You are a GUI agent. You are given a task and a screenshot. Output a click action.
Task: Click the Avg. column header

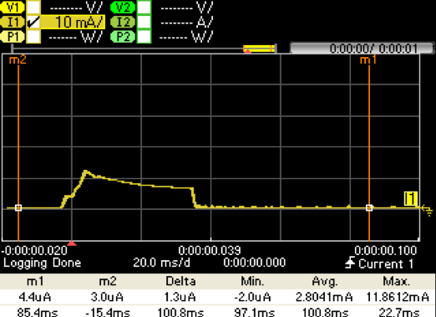[x=325, y=281]
